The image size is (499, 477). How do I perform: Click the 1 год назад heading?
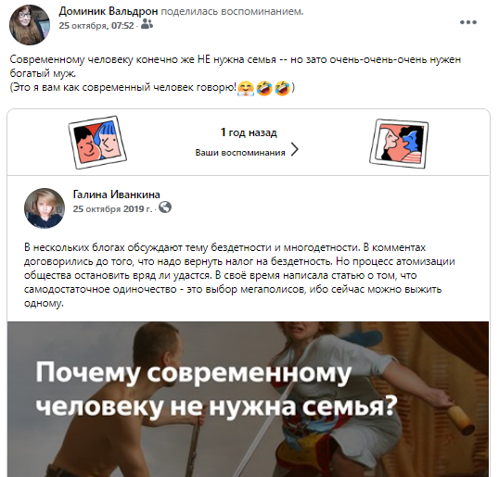[249, 132]
